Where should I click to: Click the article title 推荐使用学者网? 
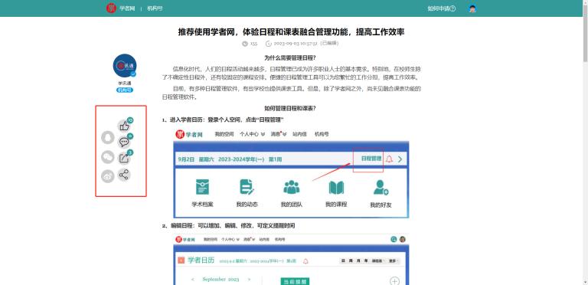[x=291, y=32]
